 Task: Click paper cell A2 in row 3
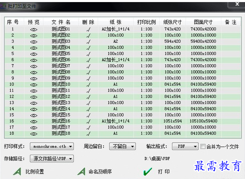tap(116, 41)
